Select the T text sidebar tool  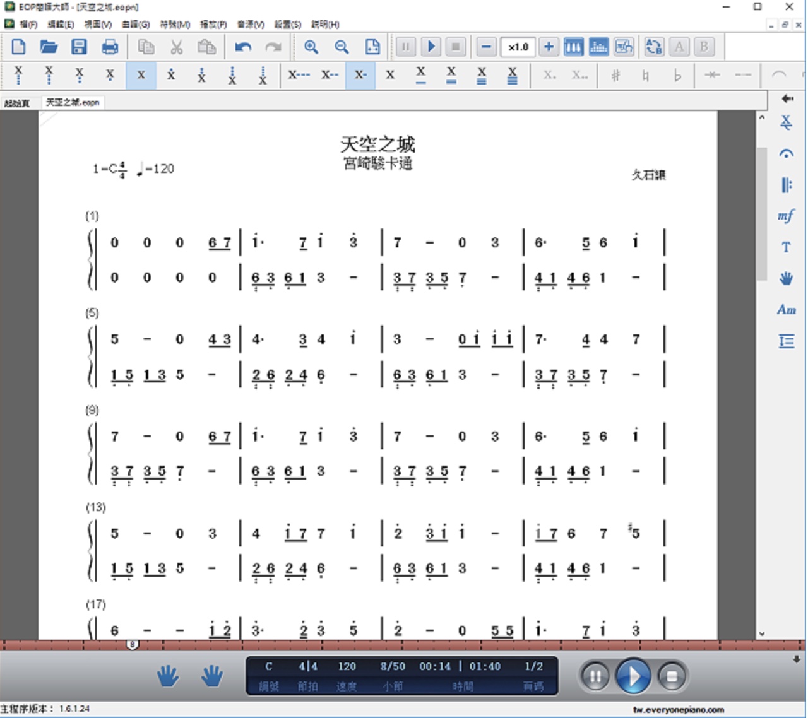[x=786, y=247]
